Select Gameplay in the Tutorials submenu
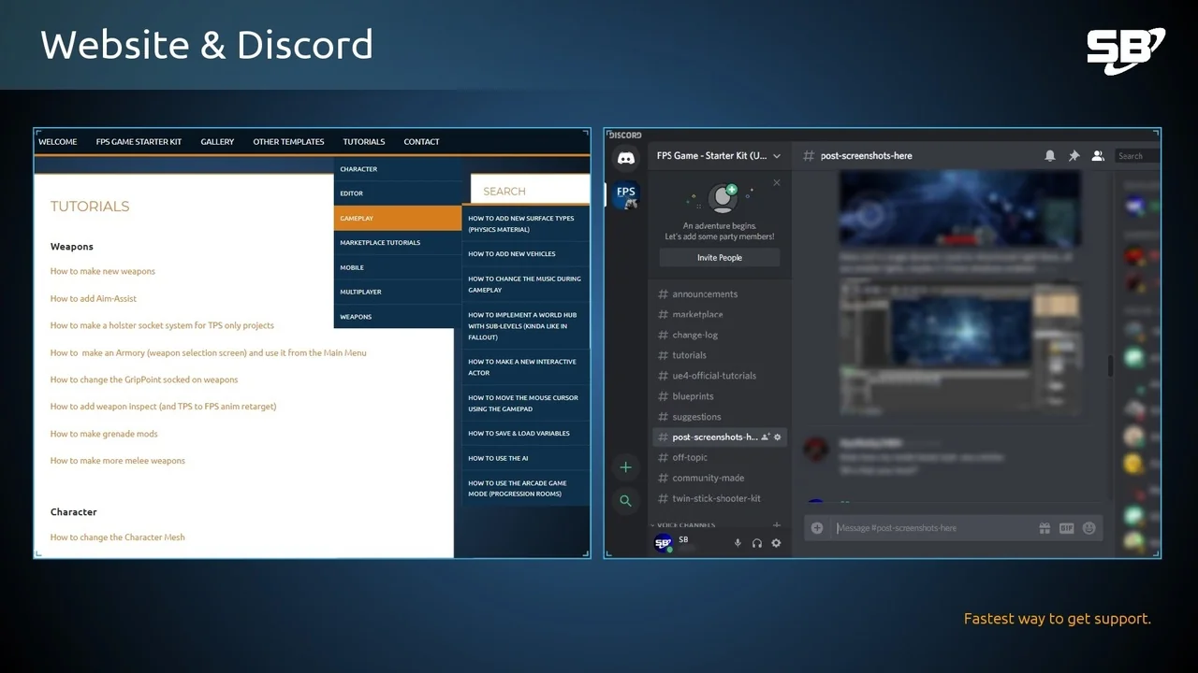 pyautogui.click(x=398, y=218)
